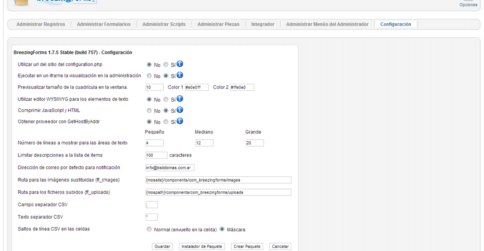Select Sí for Utilizar url del sitio
The height and width of the screenshot is (251, 484).
click(166, 65)
